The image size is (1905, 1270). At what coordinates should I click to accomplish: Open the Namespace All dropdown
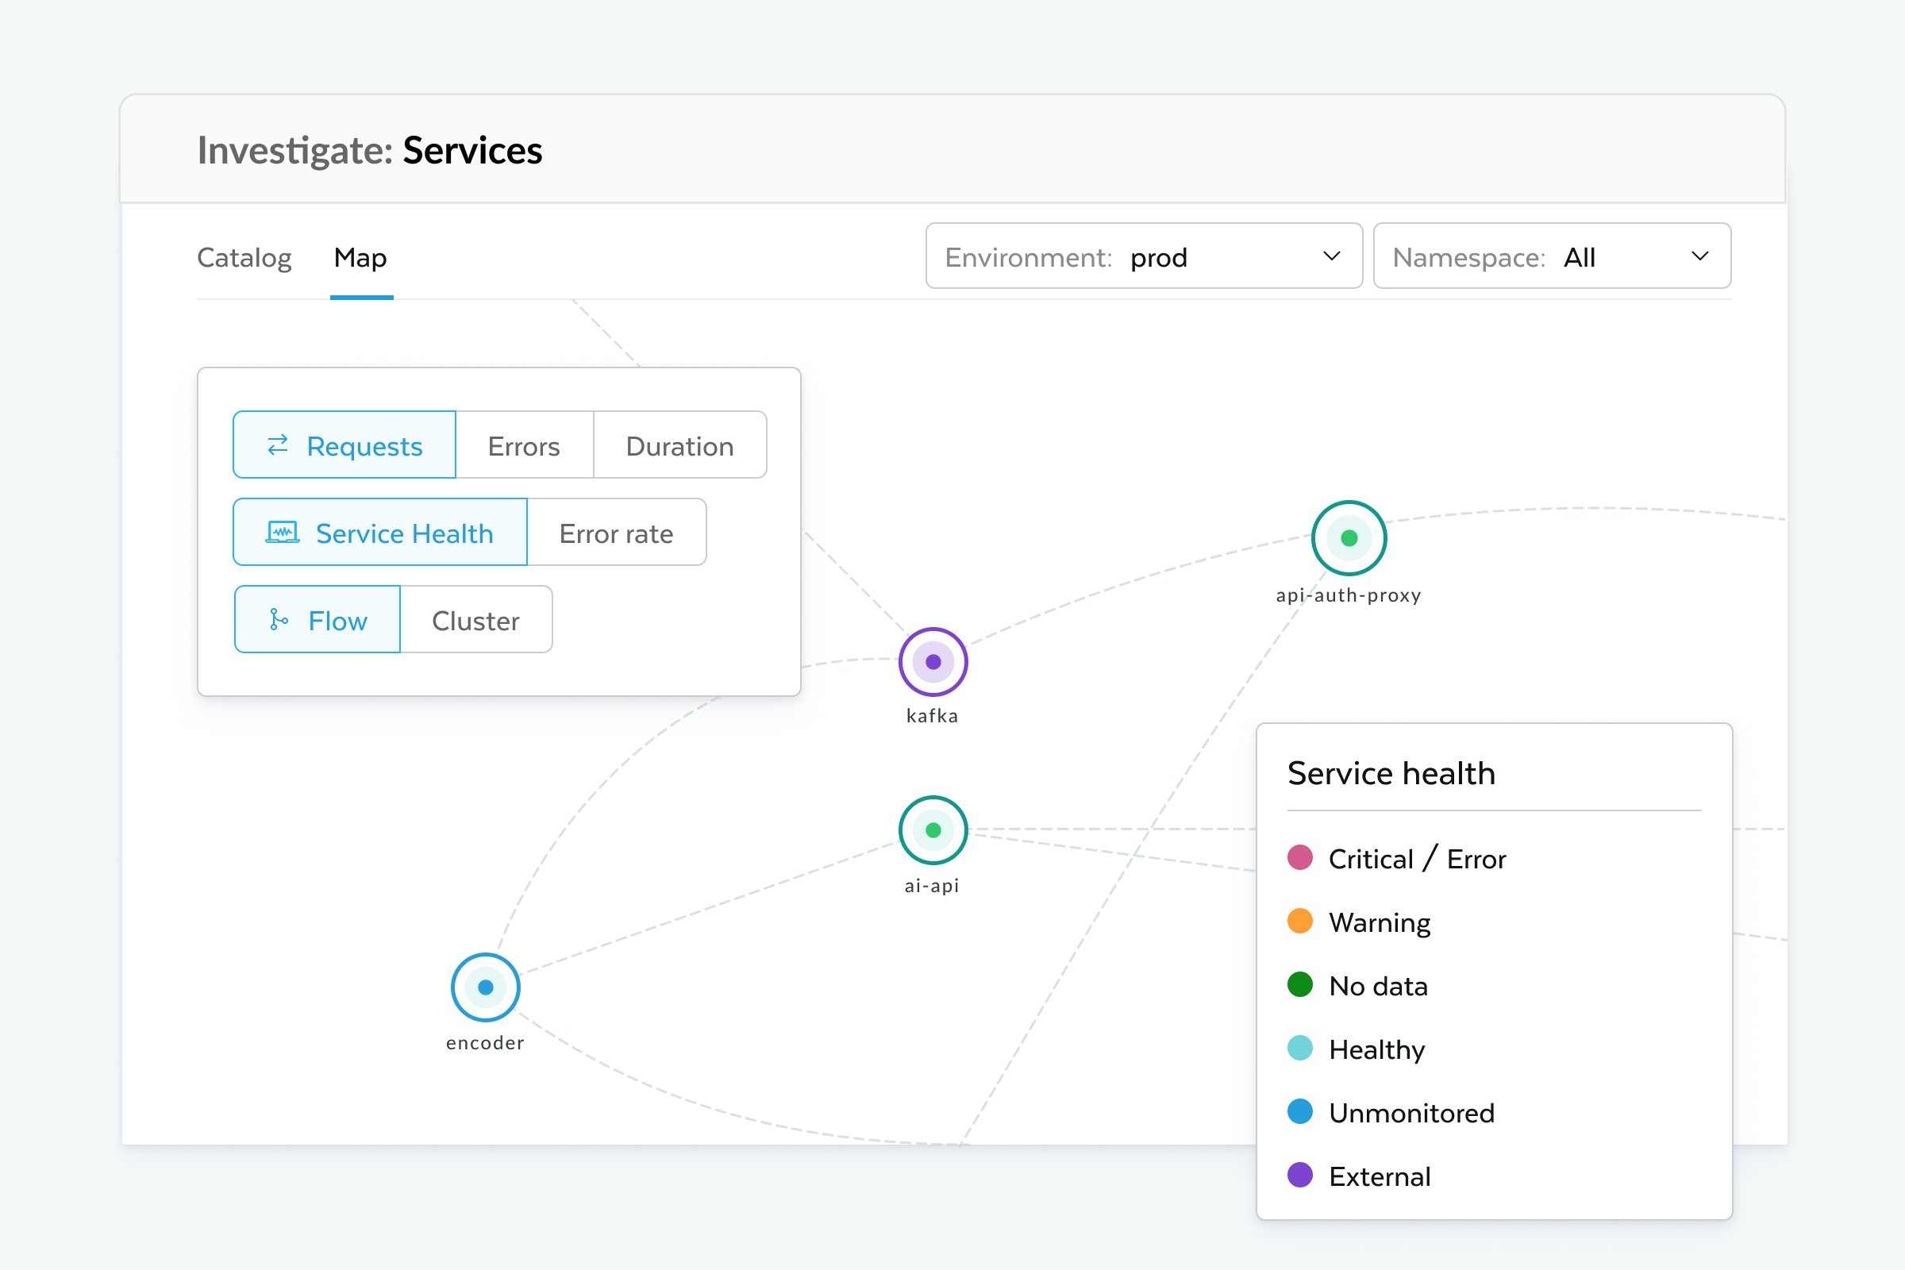(1552, 256)
